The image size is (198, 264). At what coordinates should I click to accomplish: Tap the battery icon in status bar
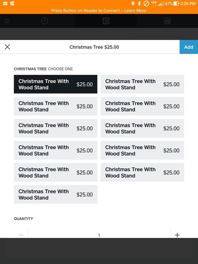pos(176,4)
